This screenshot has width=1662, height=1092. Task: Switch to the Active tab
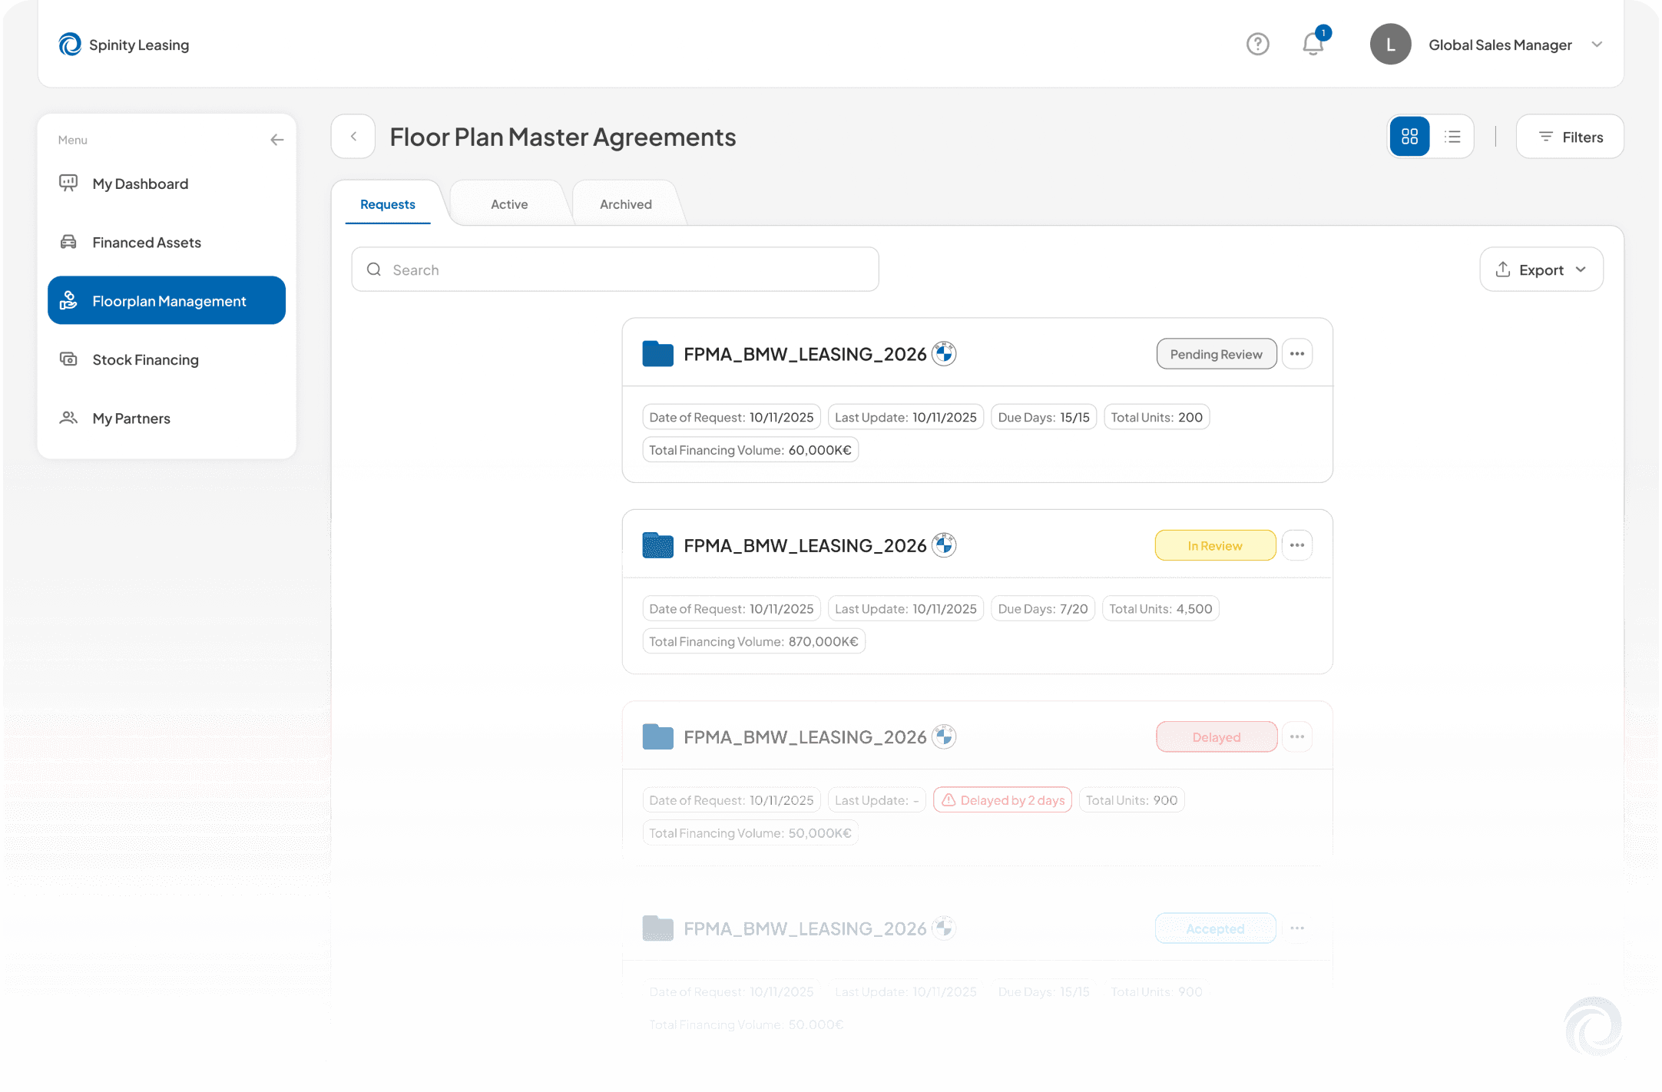pos(509,204)
